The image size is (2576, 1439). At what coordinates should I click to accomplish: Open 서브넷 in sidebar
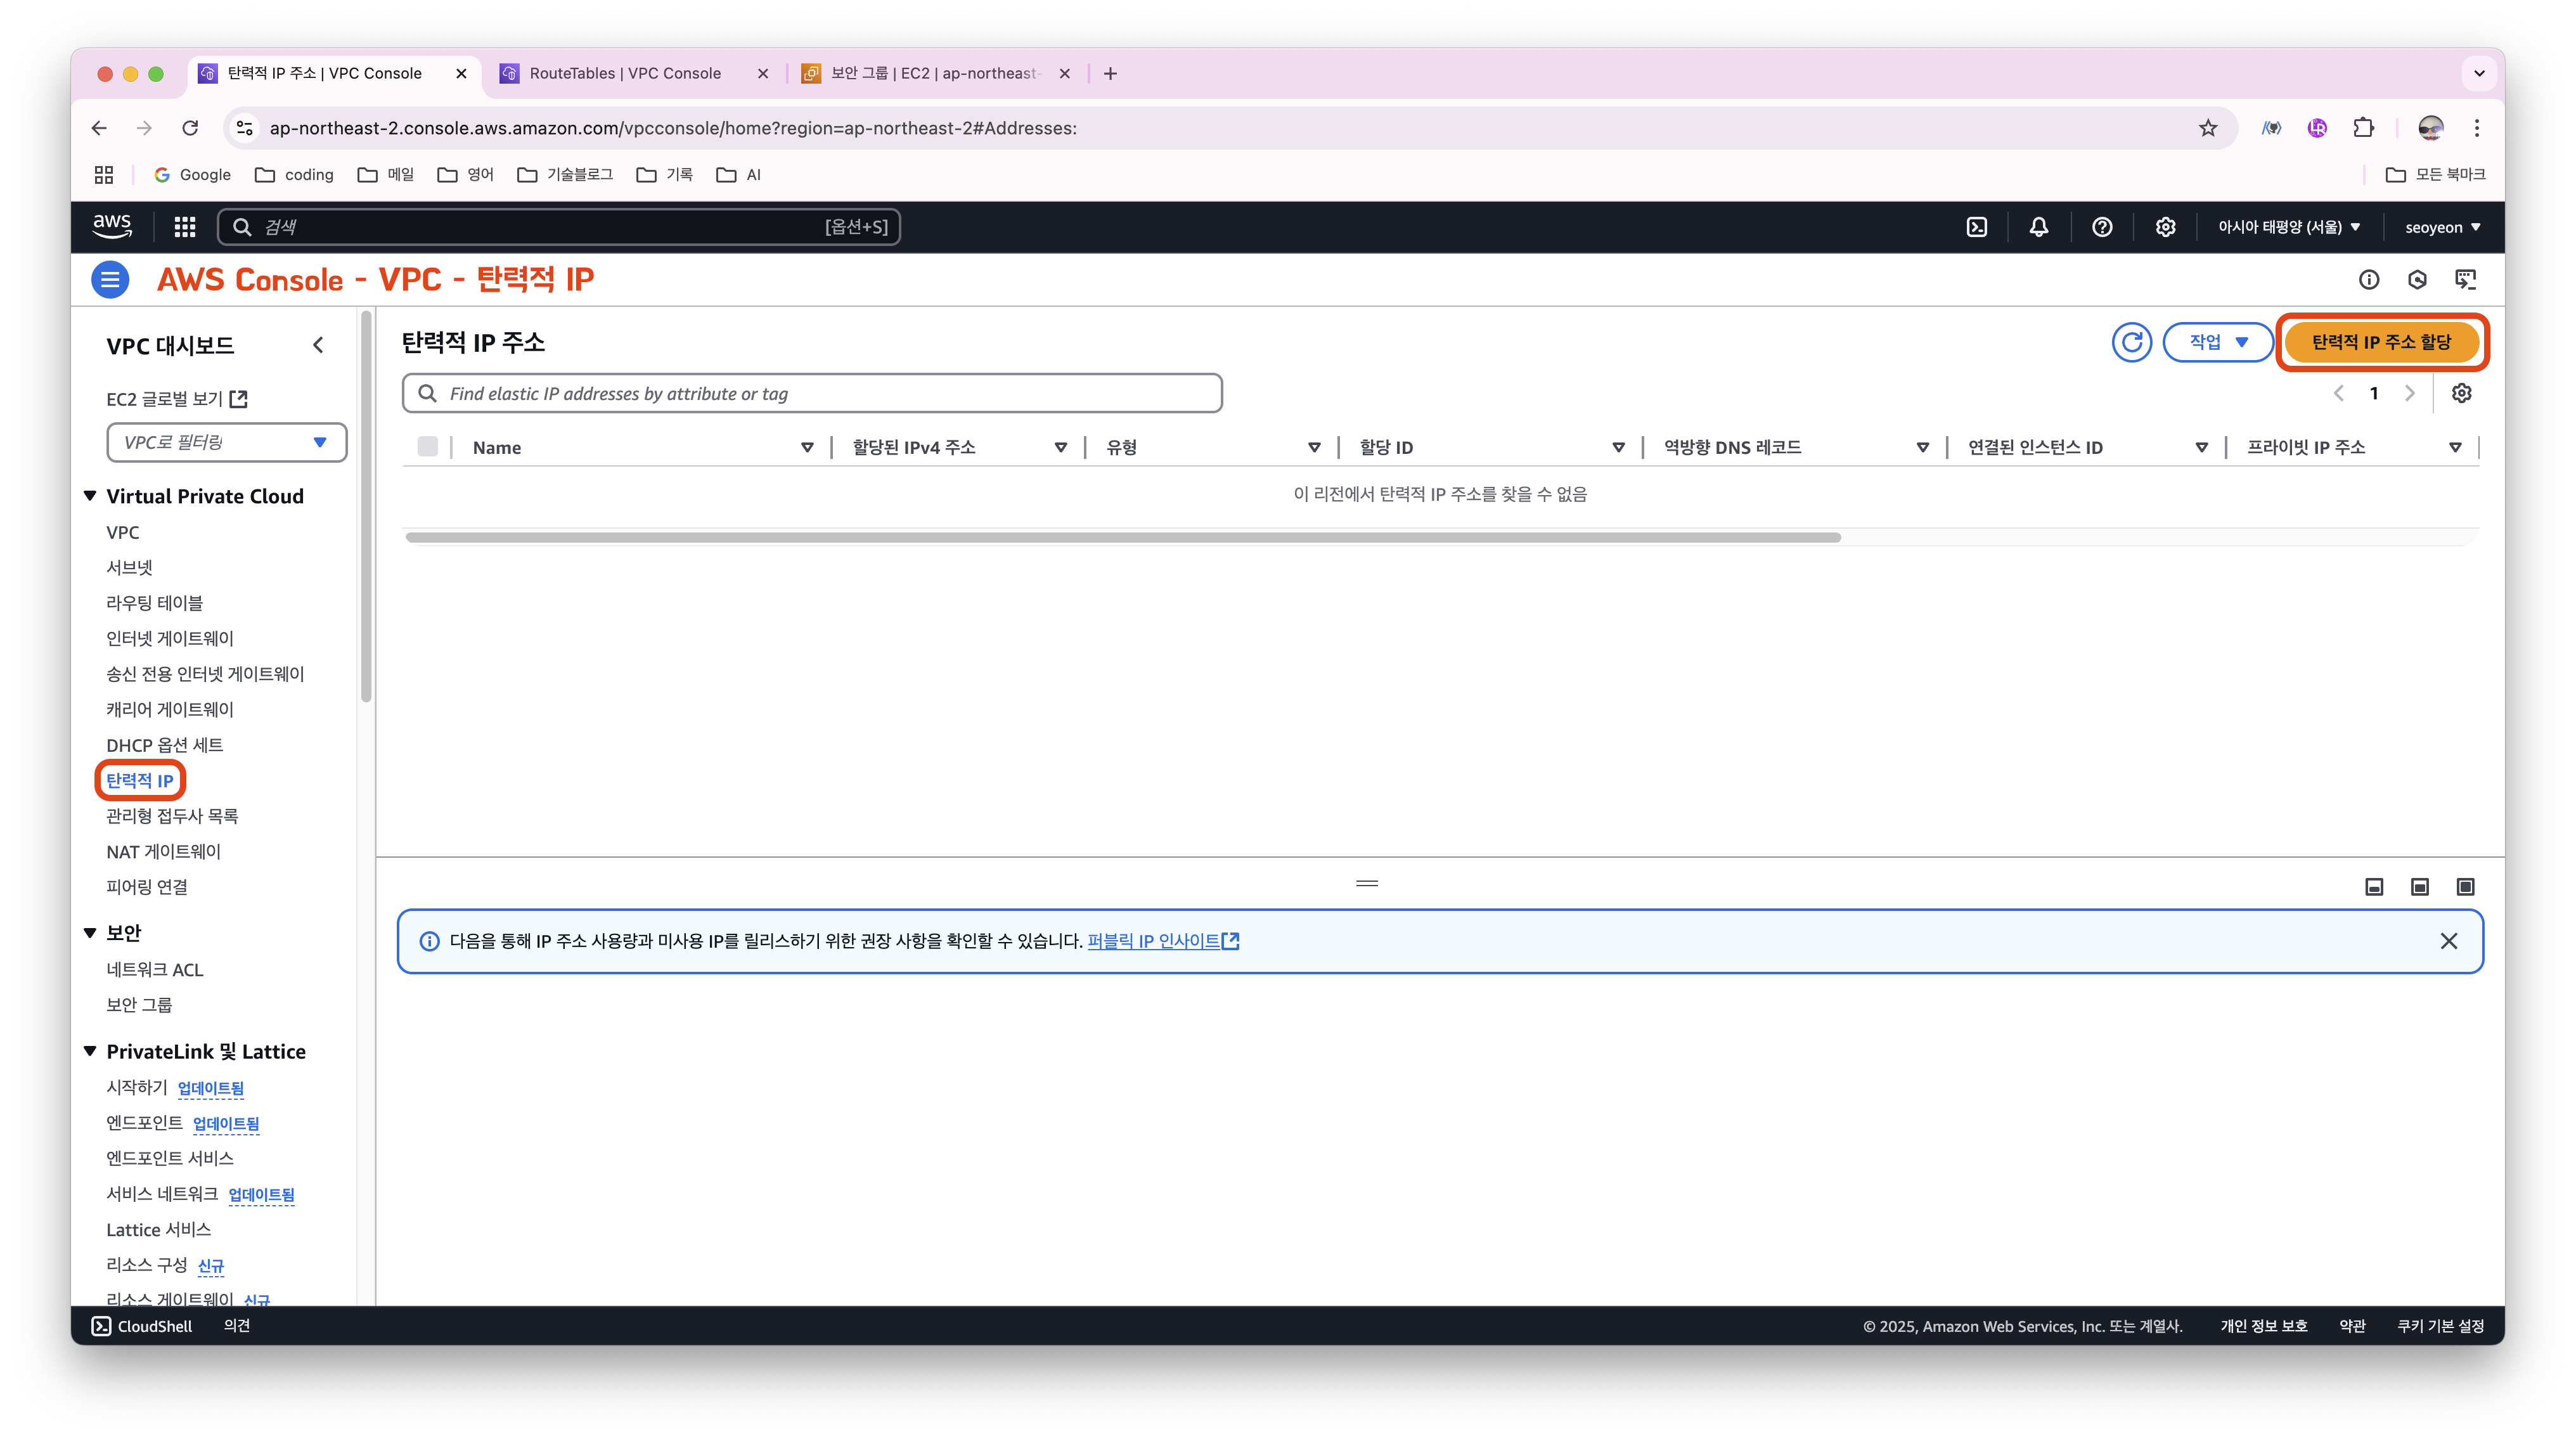coord(130,567)
